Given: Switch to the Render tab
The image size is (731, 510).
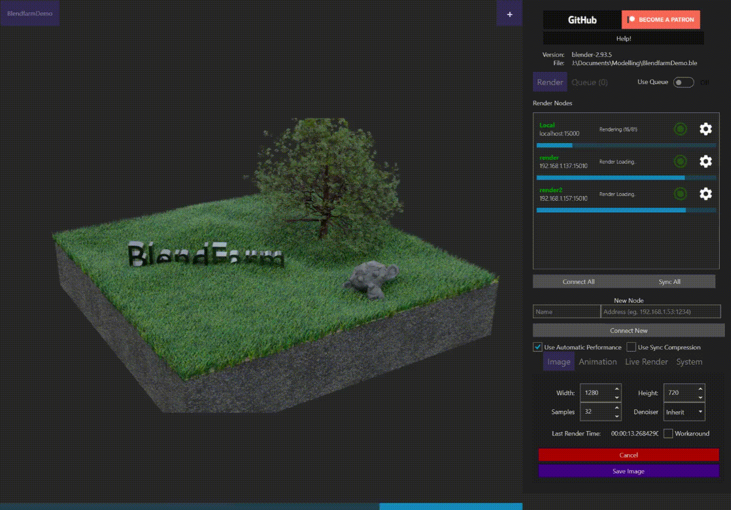Looking at the screenshot, I should pyautogui.click(x=550, y=82).
